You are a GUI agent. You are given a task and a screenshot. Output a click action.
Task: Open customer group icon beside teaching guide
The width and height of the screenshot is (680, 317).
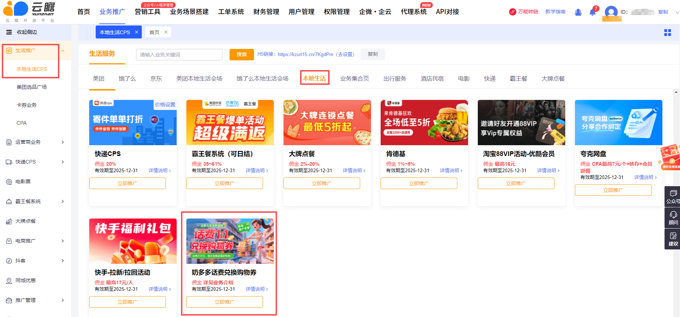click(578, 12)
